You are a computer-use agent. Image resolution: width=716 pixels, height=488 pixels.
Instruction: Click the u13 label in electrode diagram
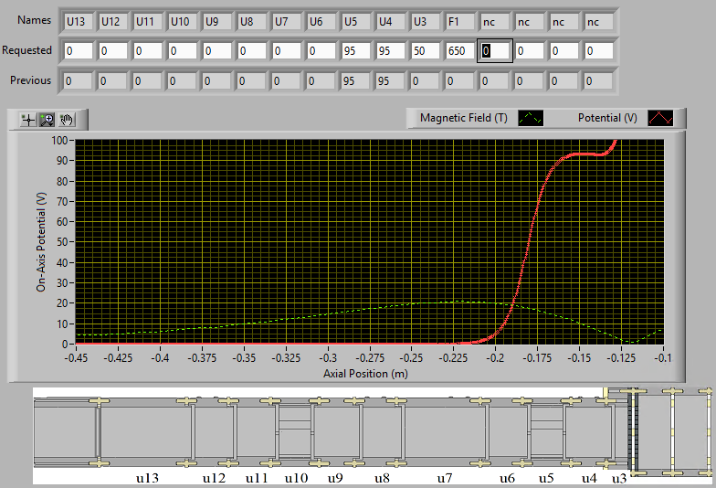(148, 478)
